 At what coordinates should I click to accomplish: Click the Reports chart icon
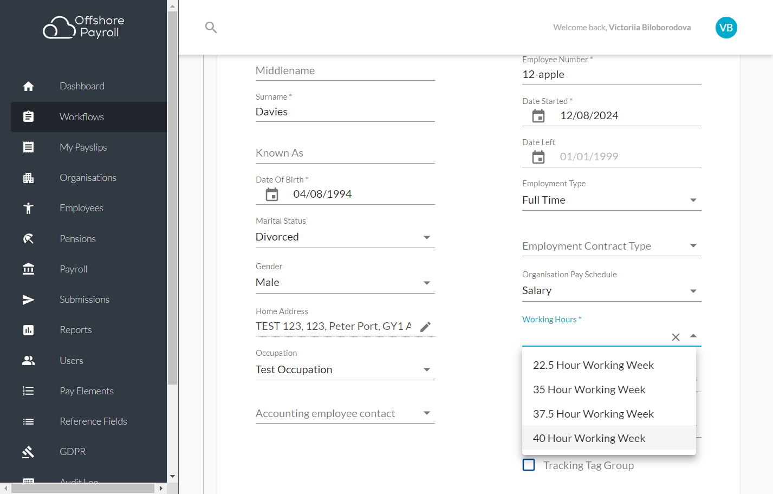pyautogui.click(x=28, y=330)
